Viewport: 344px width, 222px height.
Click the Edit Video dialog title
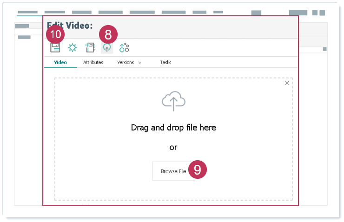coord(70,26)
